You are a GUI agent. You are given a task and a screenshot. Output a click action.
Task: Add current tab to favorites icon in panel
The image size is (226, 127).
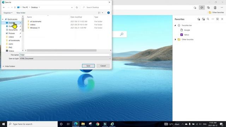click(x=198, y=19)
